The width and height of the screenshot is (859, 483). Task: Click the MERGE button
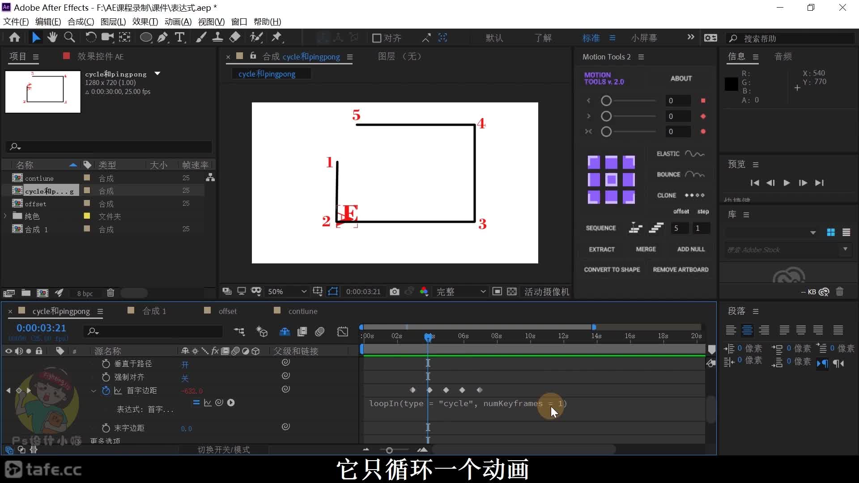click(646, 249)
